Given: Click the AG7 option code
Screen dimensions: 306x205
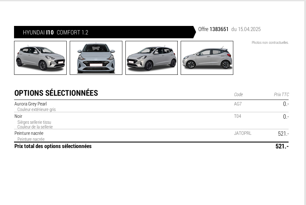Looking at the screenshot, I should click(238, 104).
